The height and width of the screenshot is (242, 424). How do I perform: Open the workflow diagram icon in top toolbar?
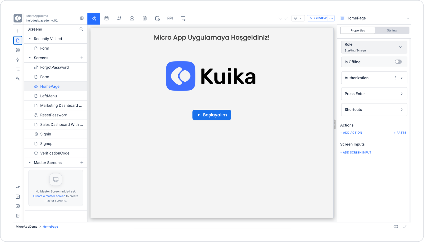119,18
